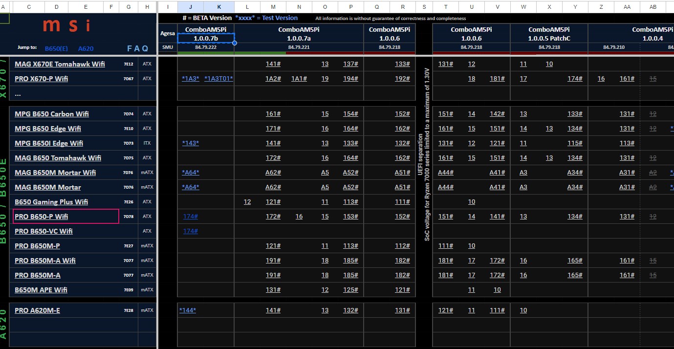Jump to the A620 section link
Viewport: 674px width, 349px height.
[86, 48]
